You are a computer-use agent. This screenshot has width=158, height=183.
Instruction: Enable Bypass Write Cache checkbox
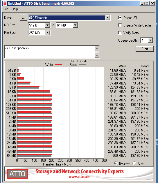[120, 25]
